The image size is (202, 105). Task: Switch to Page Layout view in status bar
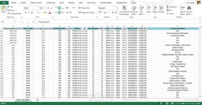[167, 103]
